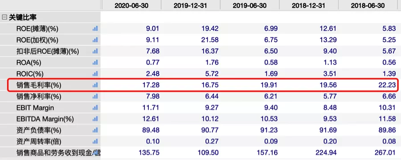Screen dimensions: 401x160
Task: Click ROE(摊薄) value 19.42
Action: click(210, 28)
